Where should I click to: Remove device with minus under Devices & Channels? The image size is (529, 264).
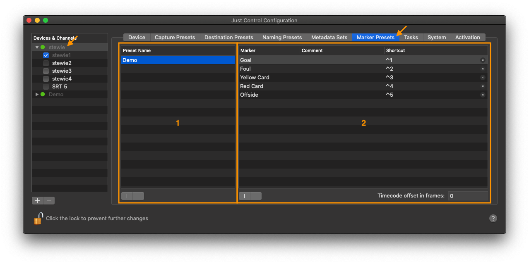pos(49,200)
